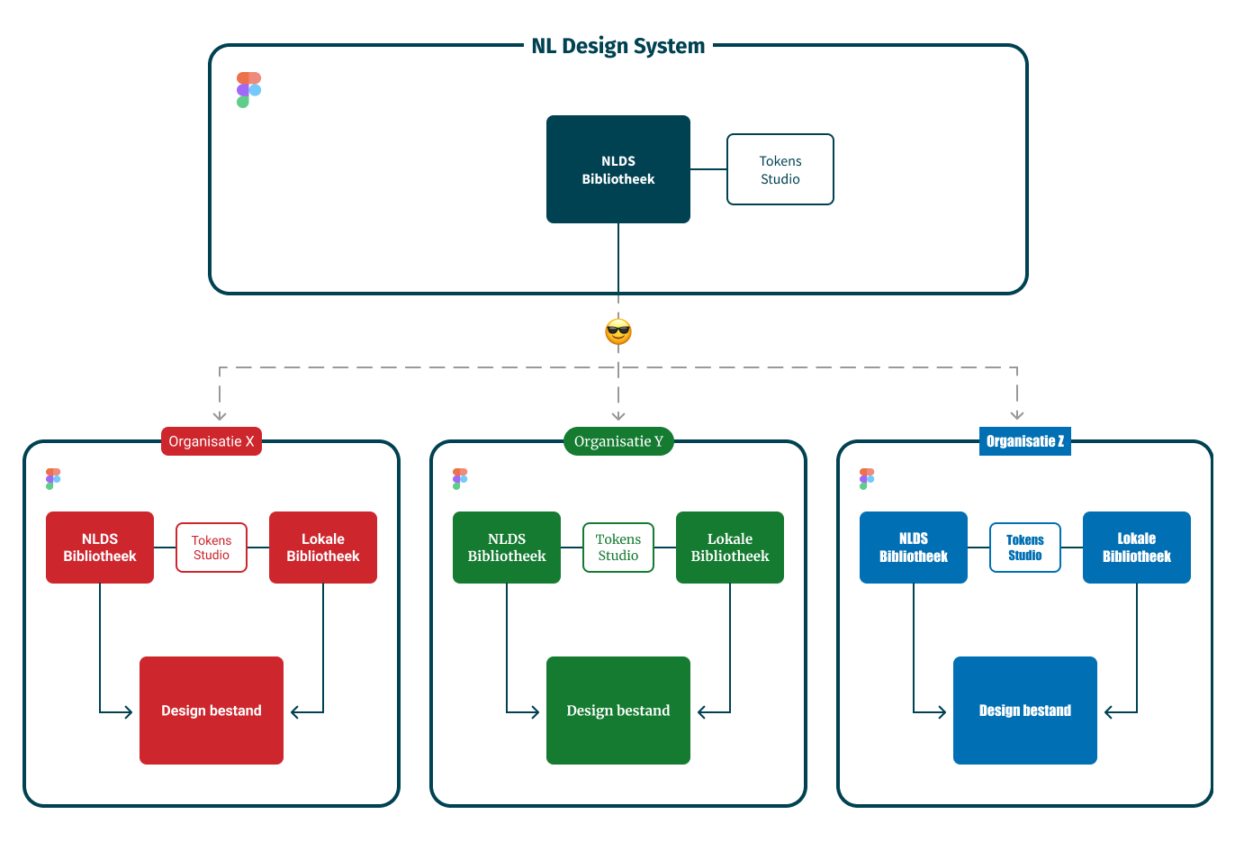1235x851 pixels.
Task: Click the NL Design System title
Action: tap(618, 46)
